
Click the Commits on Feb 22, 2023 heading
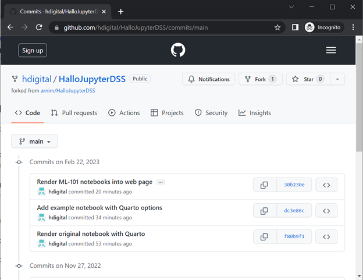click(65, 162)
